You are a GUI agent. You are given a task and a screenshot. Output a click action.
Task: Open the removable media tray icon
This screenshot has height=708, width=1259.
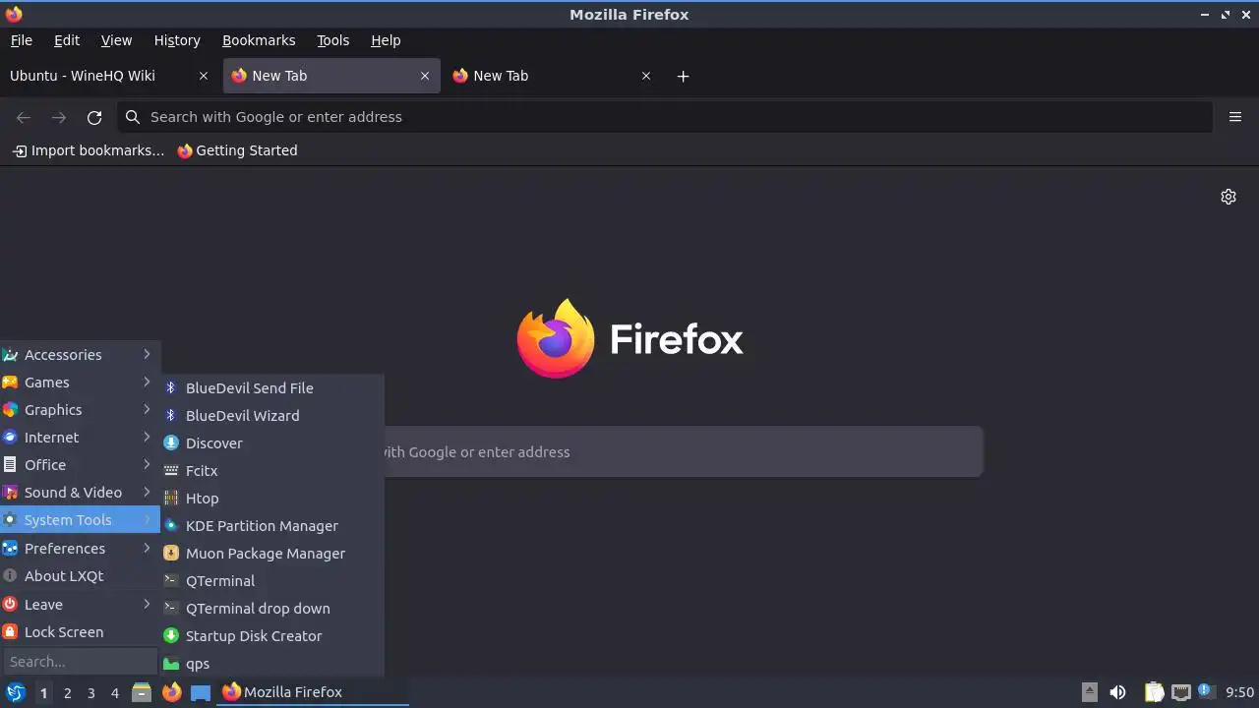[1089, 692]
